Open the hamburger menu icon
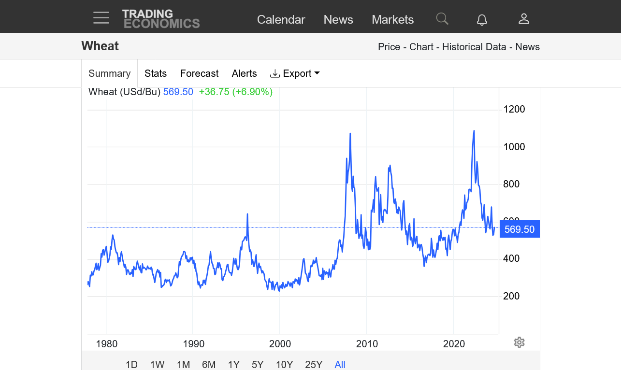 [x=101, y=18]
